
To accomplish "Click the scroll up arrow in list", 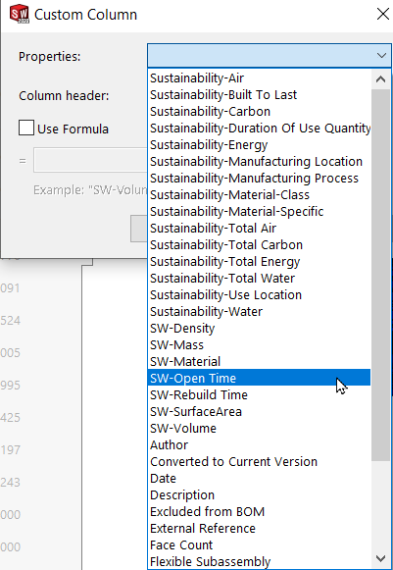I will pyautogui.click(x=380, y=78).
